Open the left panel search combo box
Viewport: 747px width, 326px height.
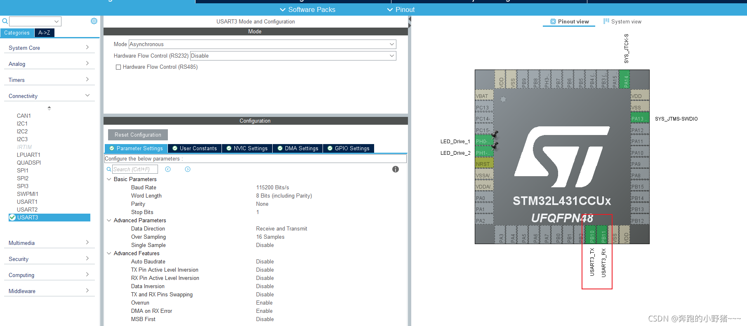click(35, 21)
